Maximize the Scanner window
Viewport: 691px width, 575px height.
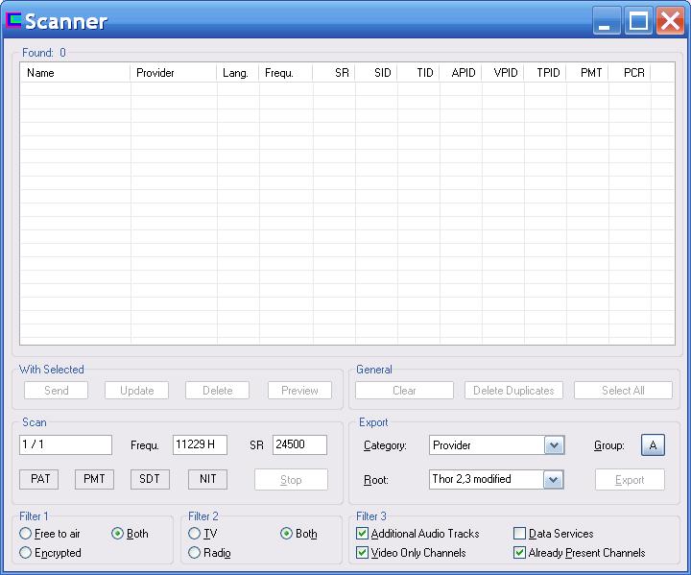(638, 20)
